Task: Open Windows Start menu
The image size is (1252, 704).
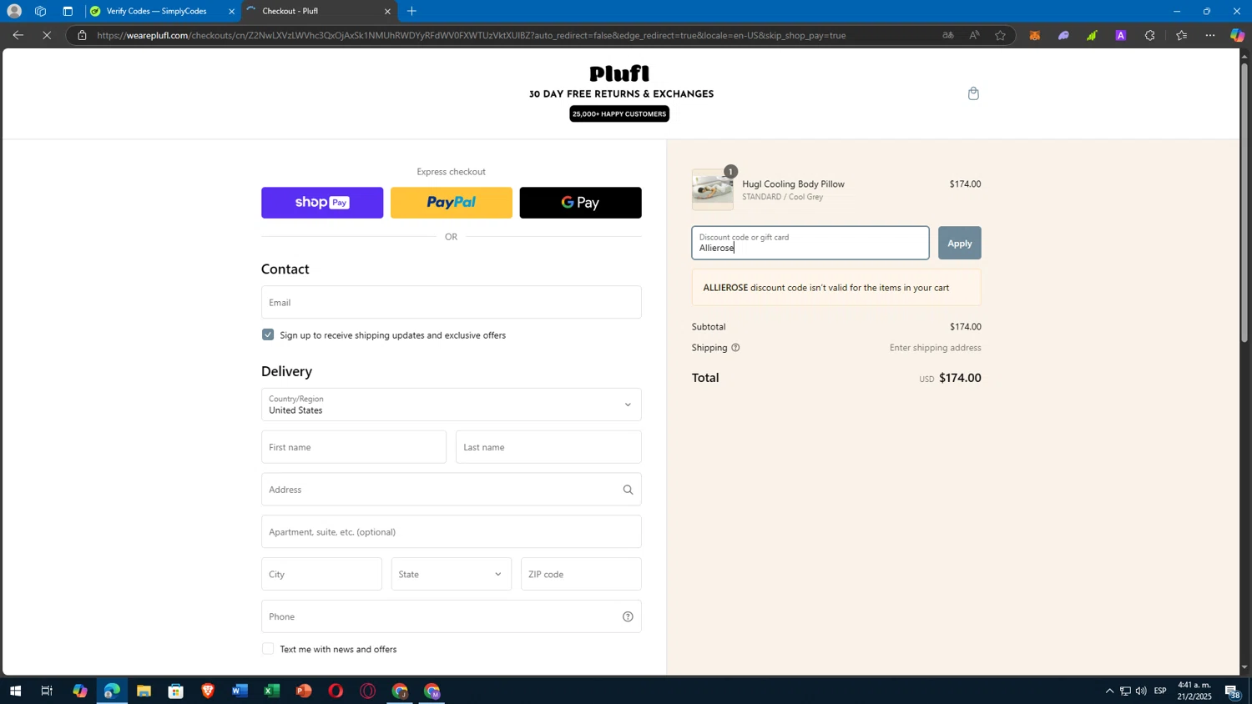Action: click(15, 691)
